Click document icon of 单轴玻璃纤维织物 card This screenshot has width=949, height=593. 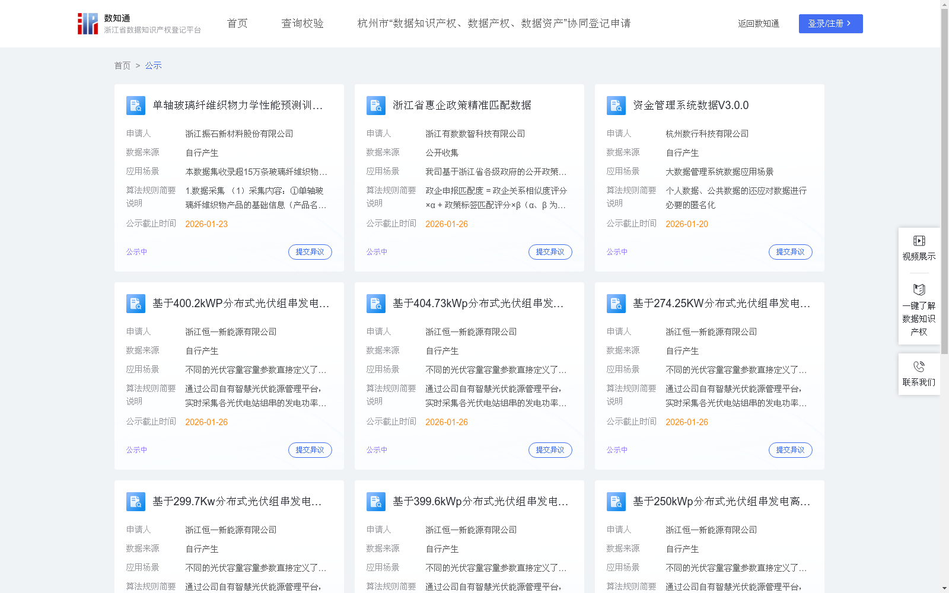tap(136, 106)
